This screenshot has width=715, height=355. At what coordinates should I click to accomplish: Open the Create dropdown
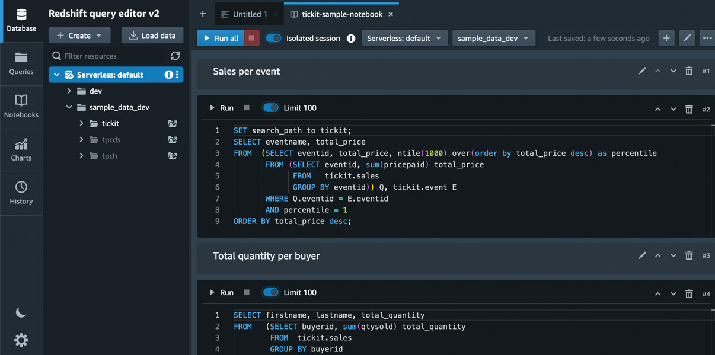[79, 36]
